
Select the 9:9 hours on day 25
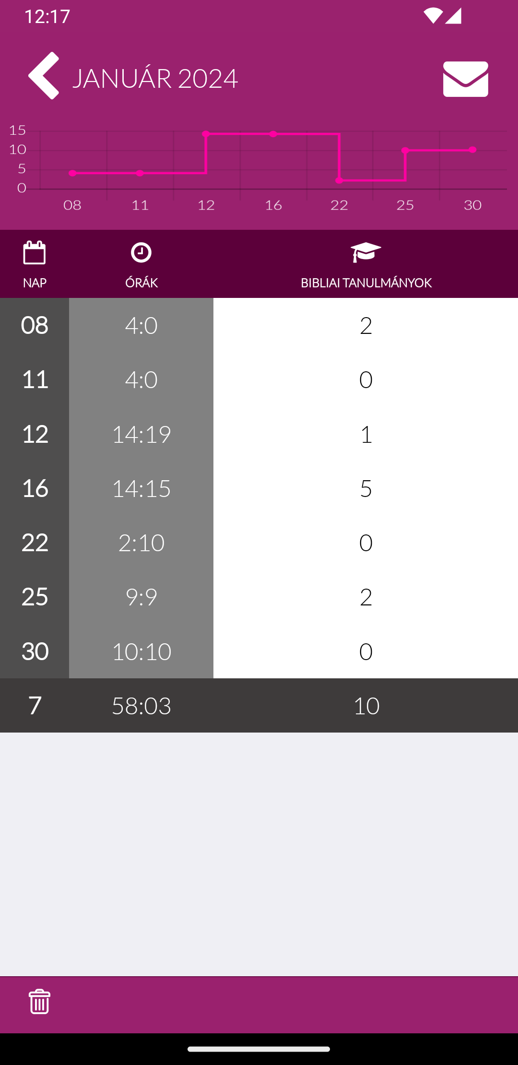[141, 597]
